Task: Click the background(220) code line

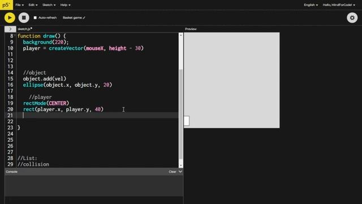Action: pos(46,42)
